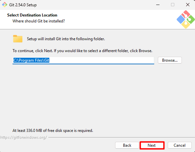Viewport: 195px width, 152px height.
Task: Open the https://gitforwindows.org/ link
Action: 24,137
